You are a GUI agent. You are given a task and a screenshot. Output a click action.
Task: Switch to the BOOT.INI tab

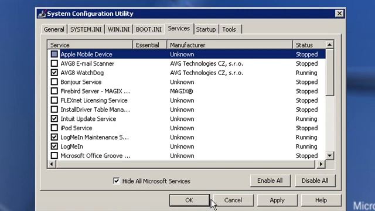(x=149, y=29)
